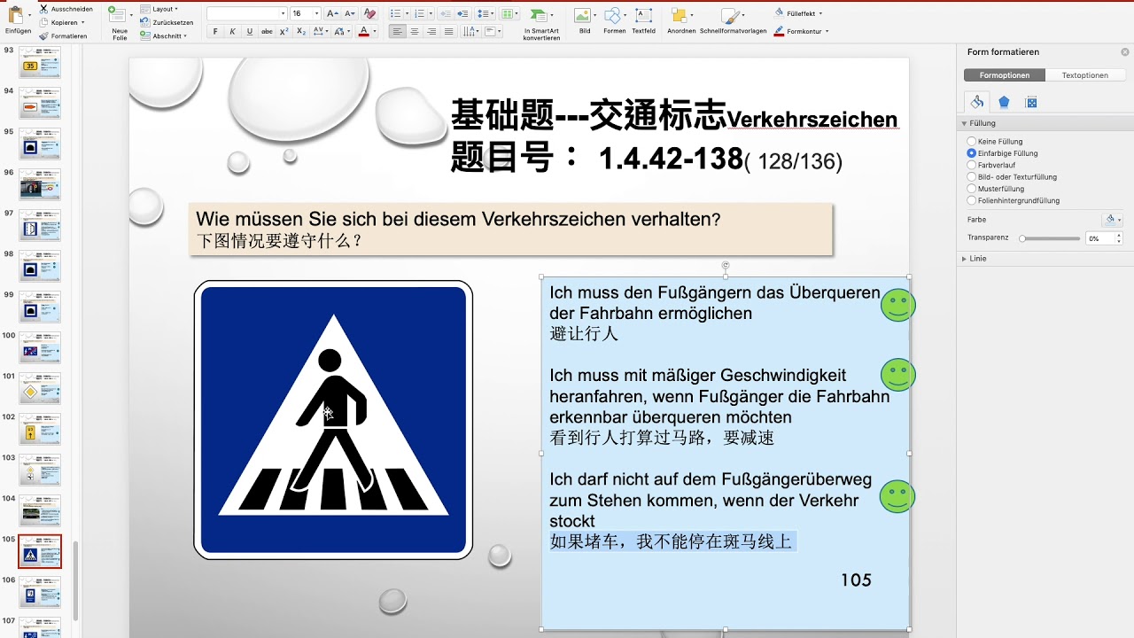Select slide 100 thumbnail
Viewport: 1134px width, 638px height.
(x=40, y=347)
